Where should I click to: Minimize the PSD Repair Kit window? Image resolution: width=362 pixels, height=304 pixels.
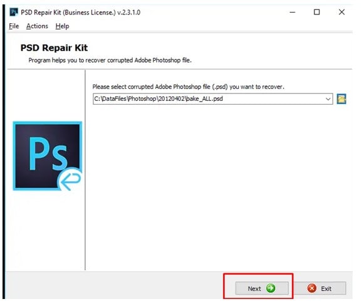coord(292,13)
